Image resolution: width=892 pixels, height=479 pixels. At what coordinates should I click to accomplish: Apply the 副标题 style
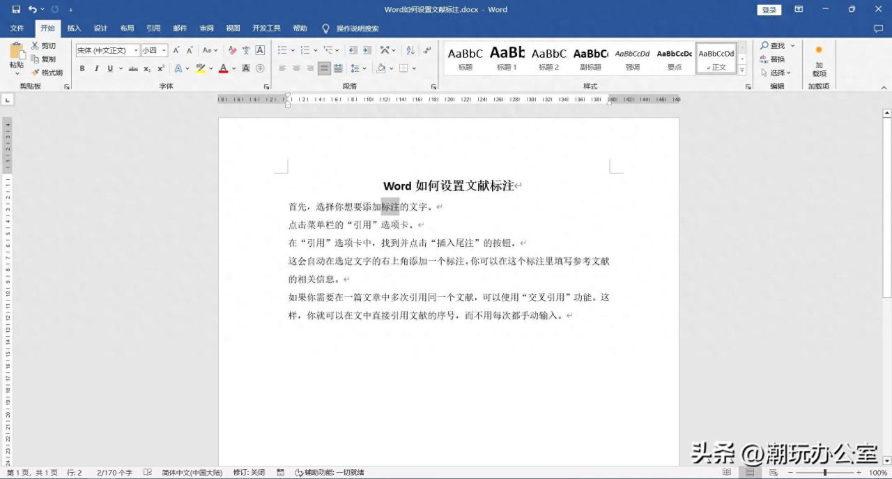point(590,58)
